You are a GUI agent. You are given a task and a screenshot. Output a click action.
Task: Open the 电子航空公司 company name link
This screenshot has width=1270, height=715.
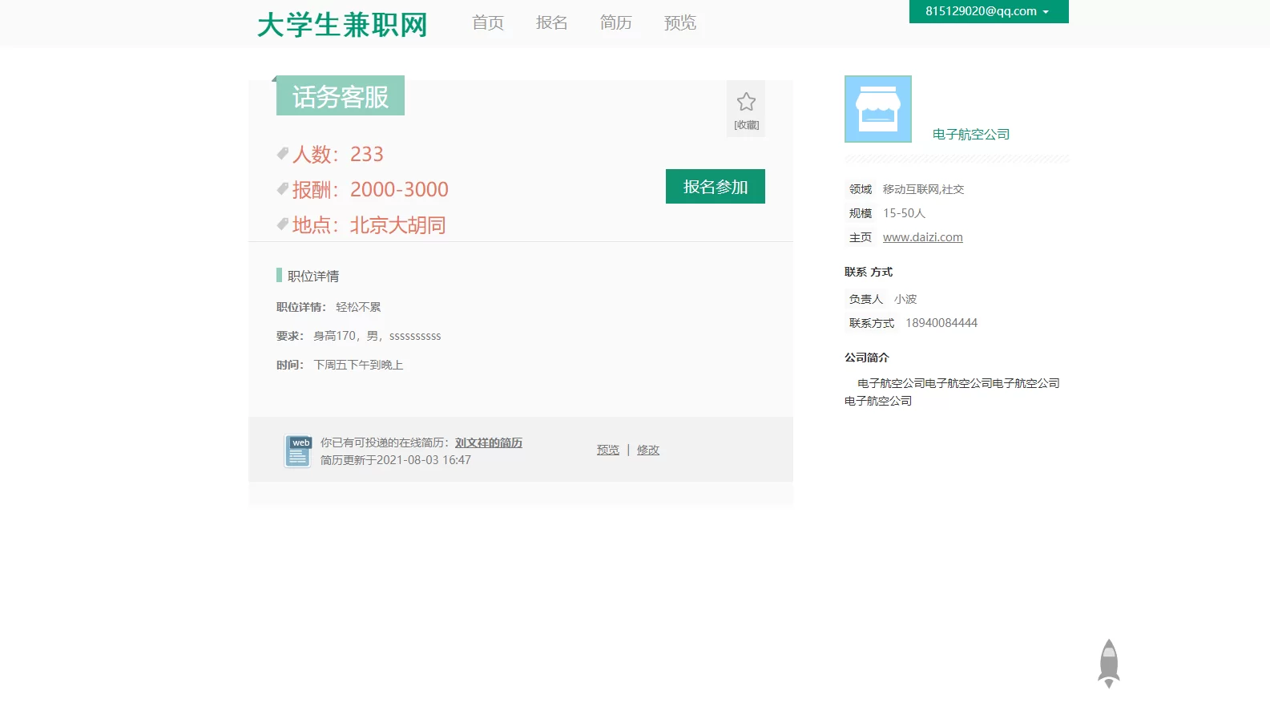click(970, 135)
